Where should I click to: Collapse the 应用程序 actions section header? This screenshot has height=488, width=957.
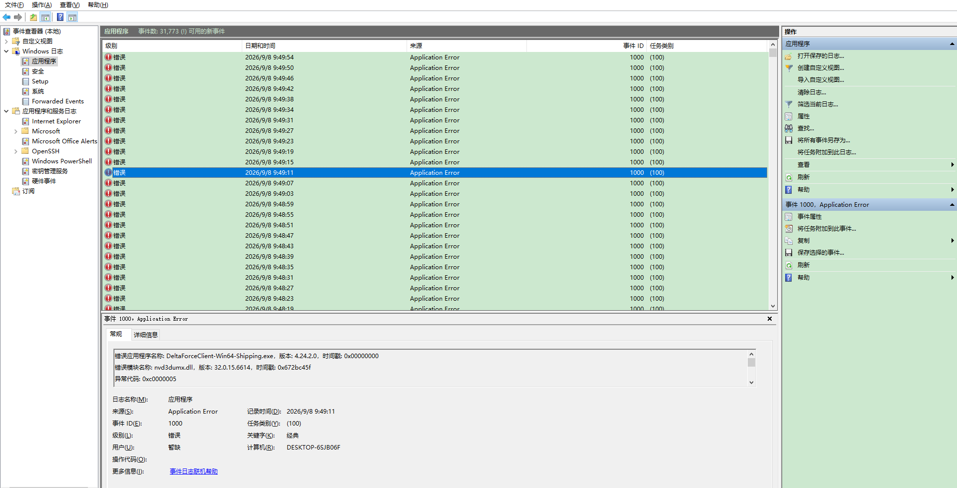[952, 44]
